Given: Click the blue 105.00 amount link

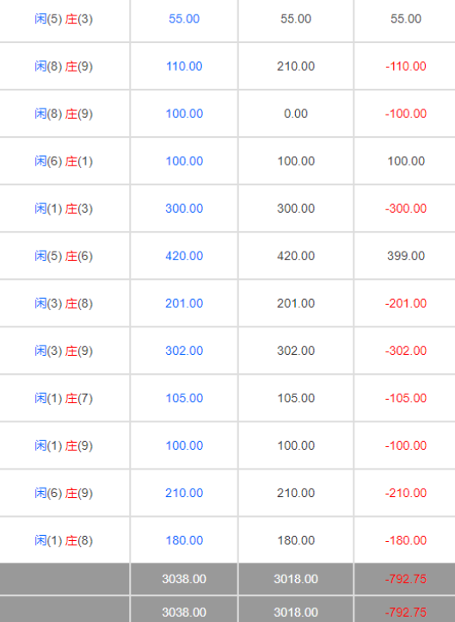Looking at the screenshot, I should pos(184,398).
